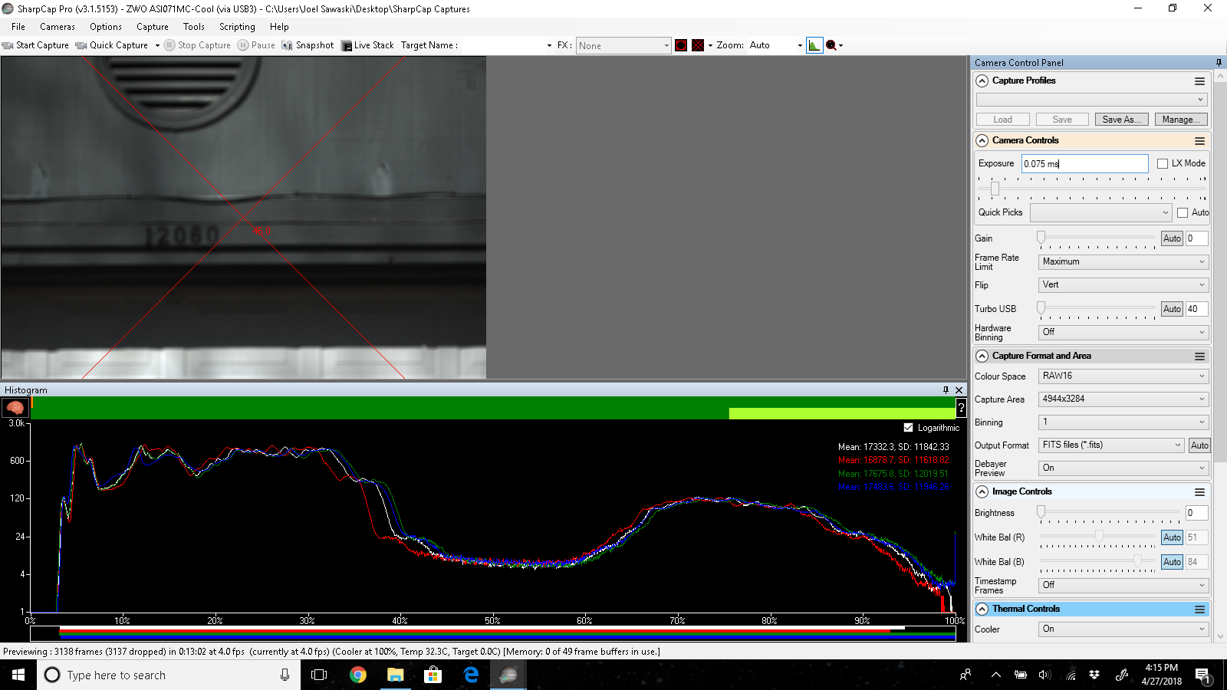Pin the Histogram panel
Screen dimensions: 1227x690
tap(946, 389)
